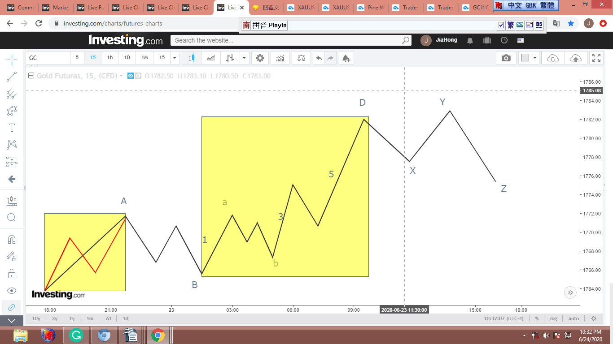Toggle the magnet mode tool
Viewport: 613px width, 344px height.
[12, 239]
